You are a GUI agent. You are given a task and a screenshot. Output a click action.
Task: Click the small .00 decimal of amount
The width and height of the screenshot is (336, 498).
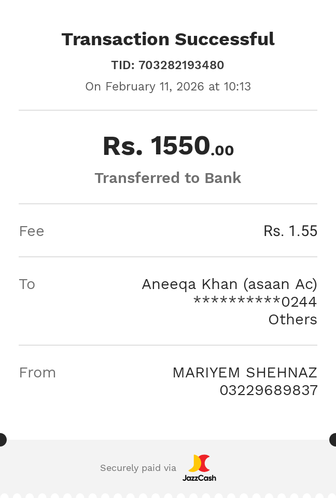222,151
